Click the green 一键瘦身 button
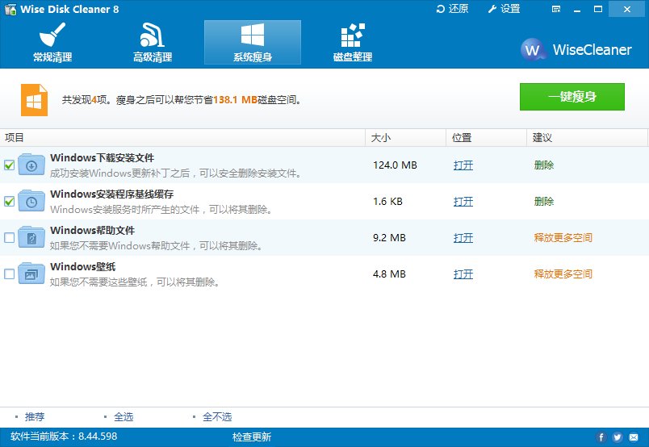The width and height of the screenshot is (649, 447). 572,97
